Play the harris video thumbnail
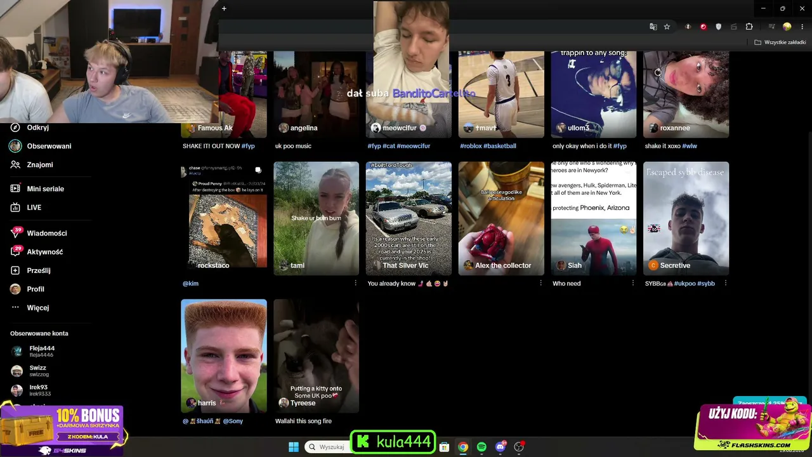Screen dimensions: 812x457 (224, 356)
